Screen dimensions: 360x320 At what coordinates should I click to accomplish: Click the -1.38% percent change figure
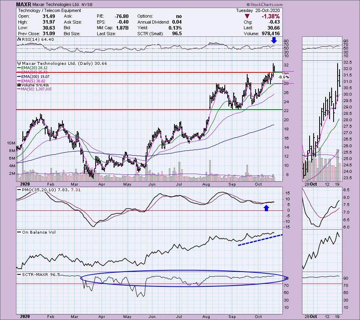pyautogui.click(x=270, y=16)
